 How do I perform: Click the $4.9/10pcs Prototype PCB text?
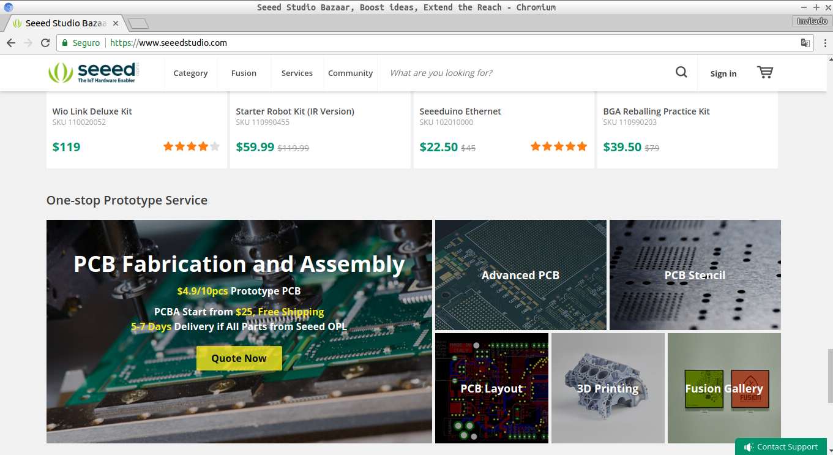[239, 291]
